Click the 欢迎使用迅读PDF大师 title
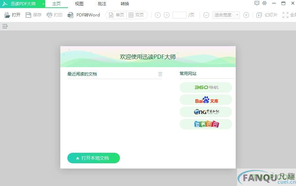Viewport: 296px width, 186px height. point(148,57)
